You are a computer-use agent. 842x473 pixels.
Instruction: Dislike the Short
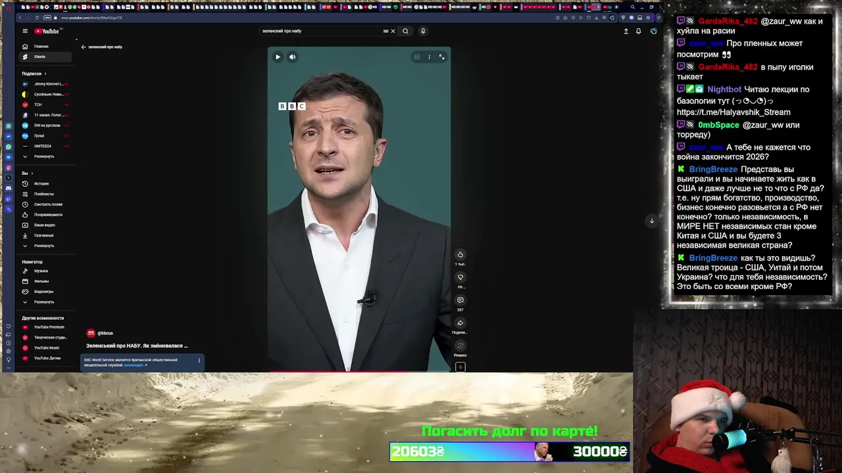click(x=460, y=278)
